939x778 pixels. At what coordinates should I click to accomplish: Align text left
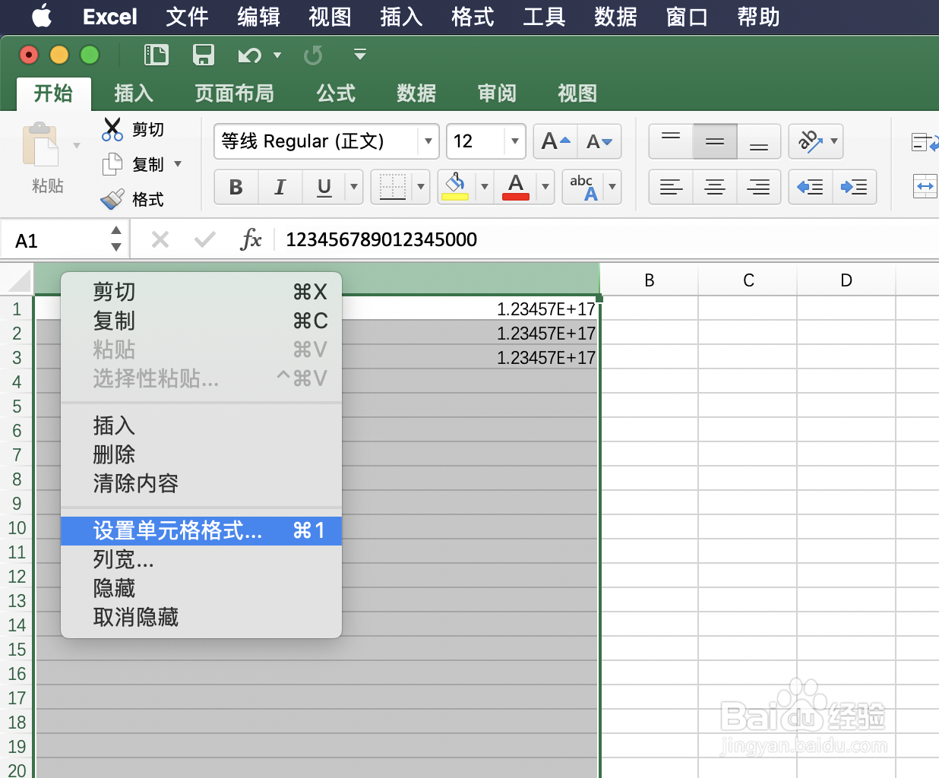coord(671,187)
